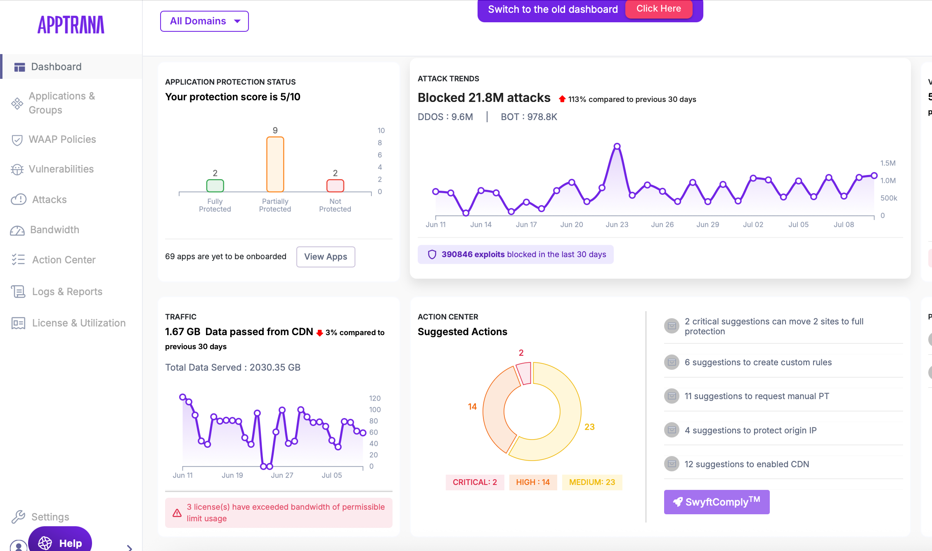Open the All Domains dropdown
This screenshot has height=551, width=932.
(204, 21)
